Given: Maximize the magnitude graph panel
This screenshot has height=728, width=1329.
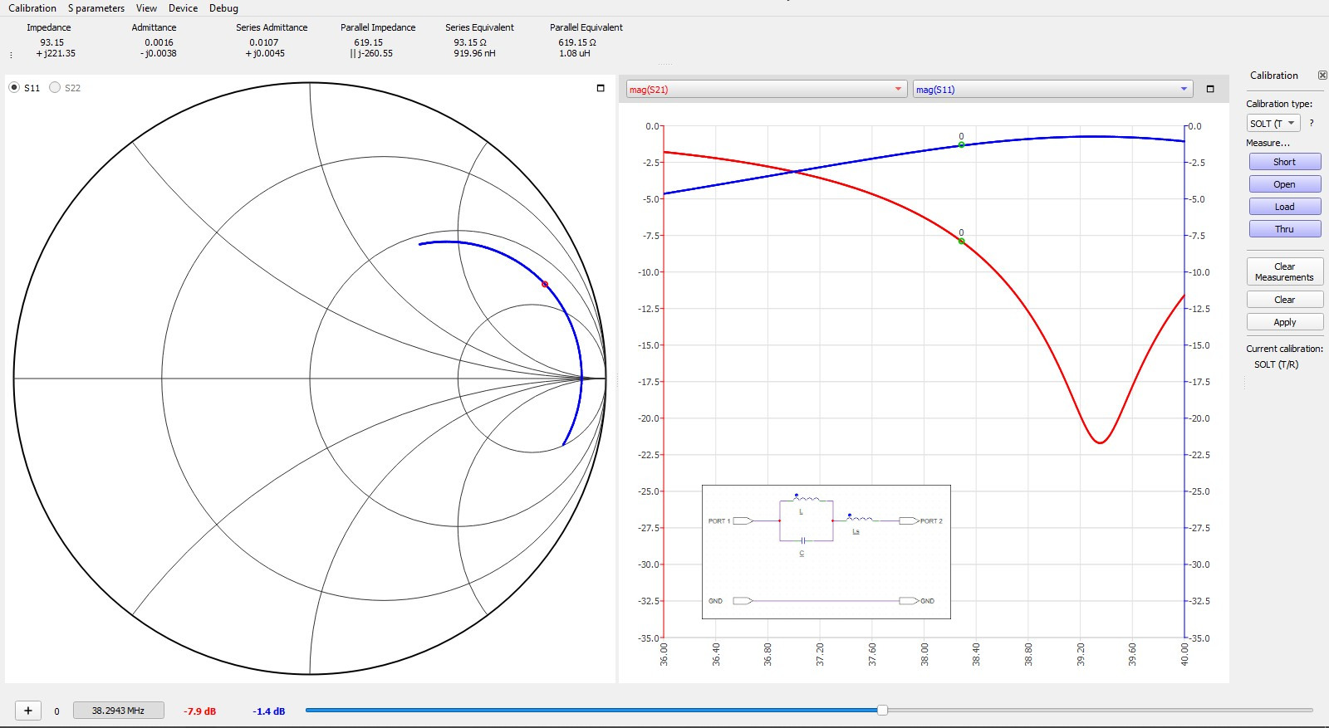Looking at the screenshot, I should point(1210,89).
